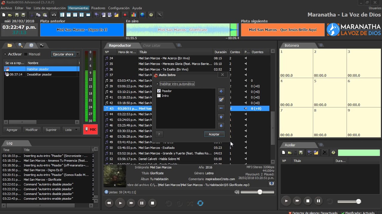The height and width of the screenshot is (214, 382).
Task: Open the Herramientas menu
Action: [78, 8]
